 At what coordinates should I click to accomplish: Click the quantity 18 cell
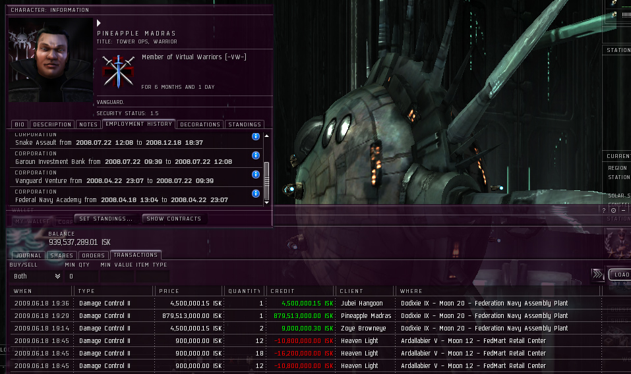click(x=260, y=353)
